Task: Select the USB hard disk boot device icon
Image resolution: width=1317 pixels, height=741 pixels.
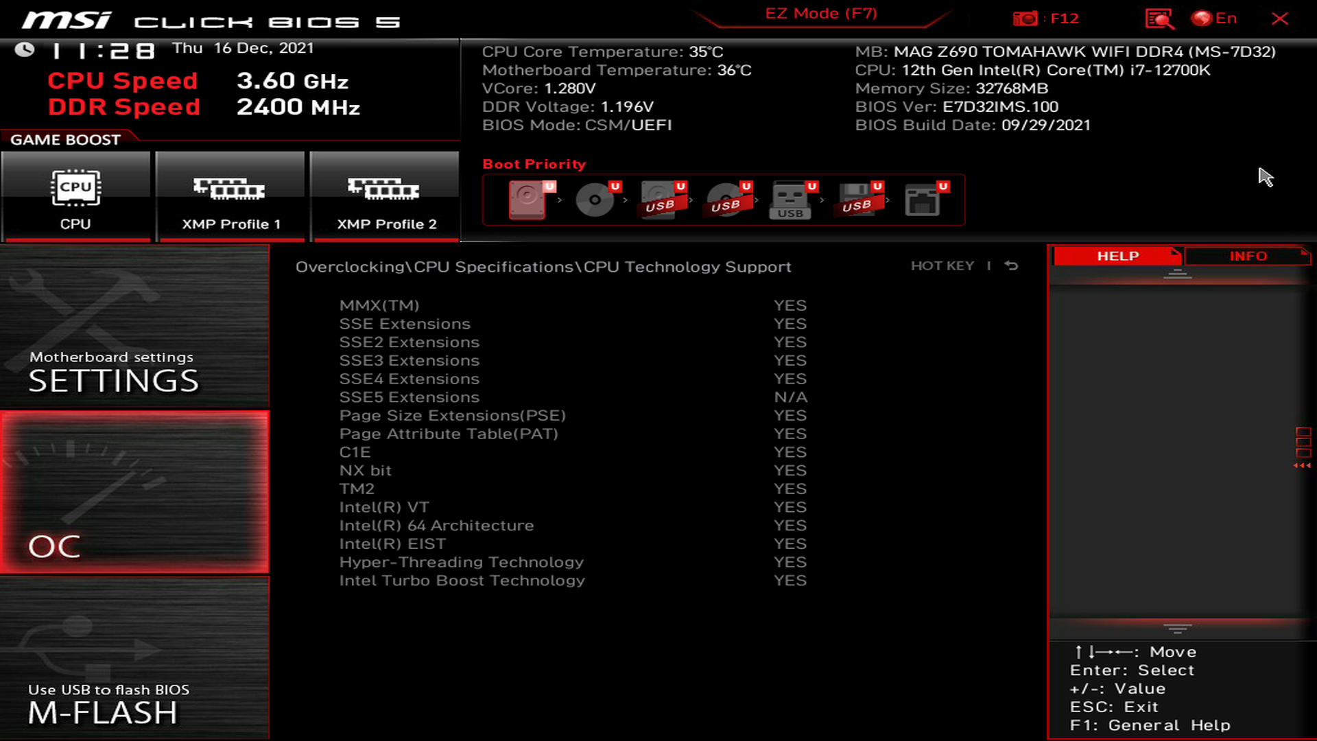Action: (663, 200)
